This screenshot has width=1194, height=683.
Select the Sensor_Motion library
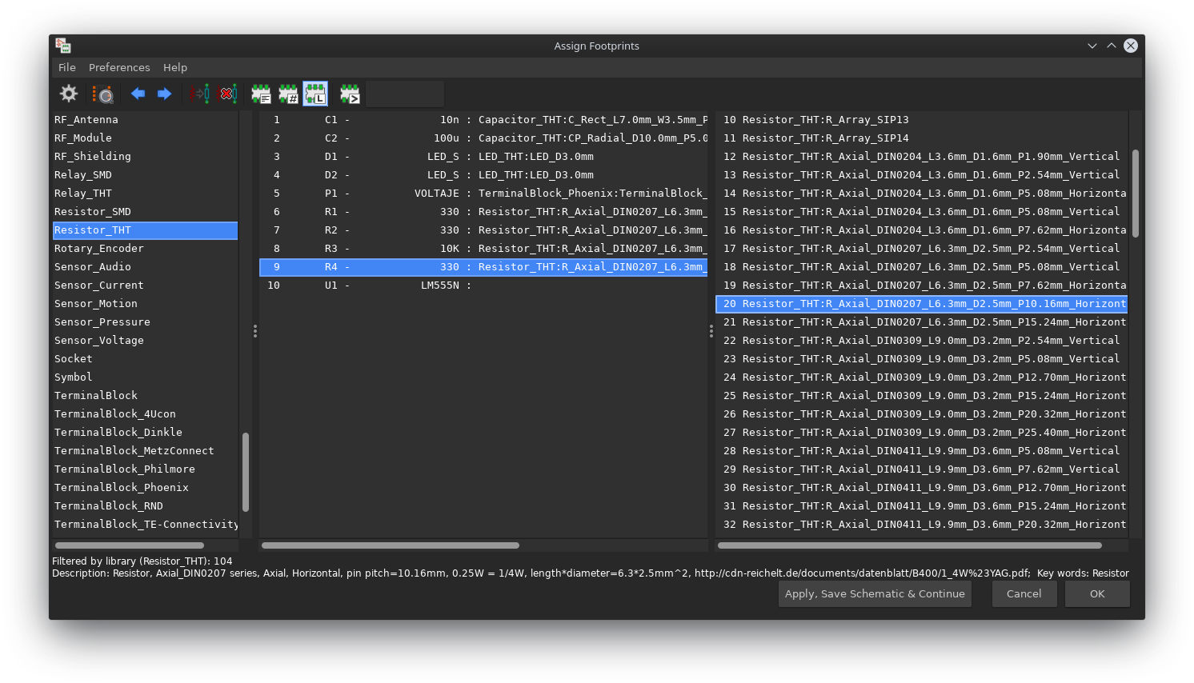pyautogui.click(x=145, y=303)
